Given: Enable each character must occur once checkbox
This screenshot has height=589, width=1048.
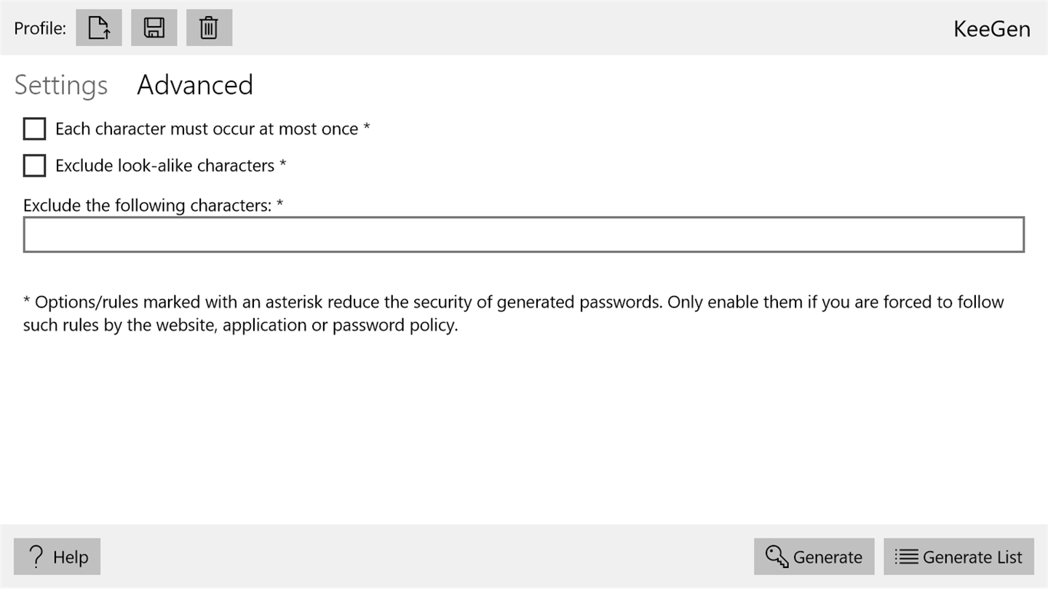Looking at the screenshot, I should (34, 129).
